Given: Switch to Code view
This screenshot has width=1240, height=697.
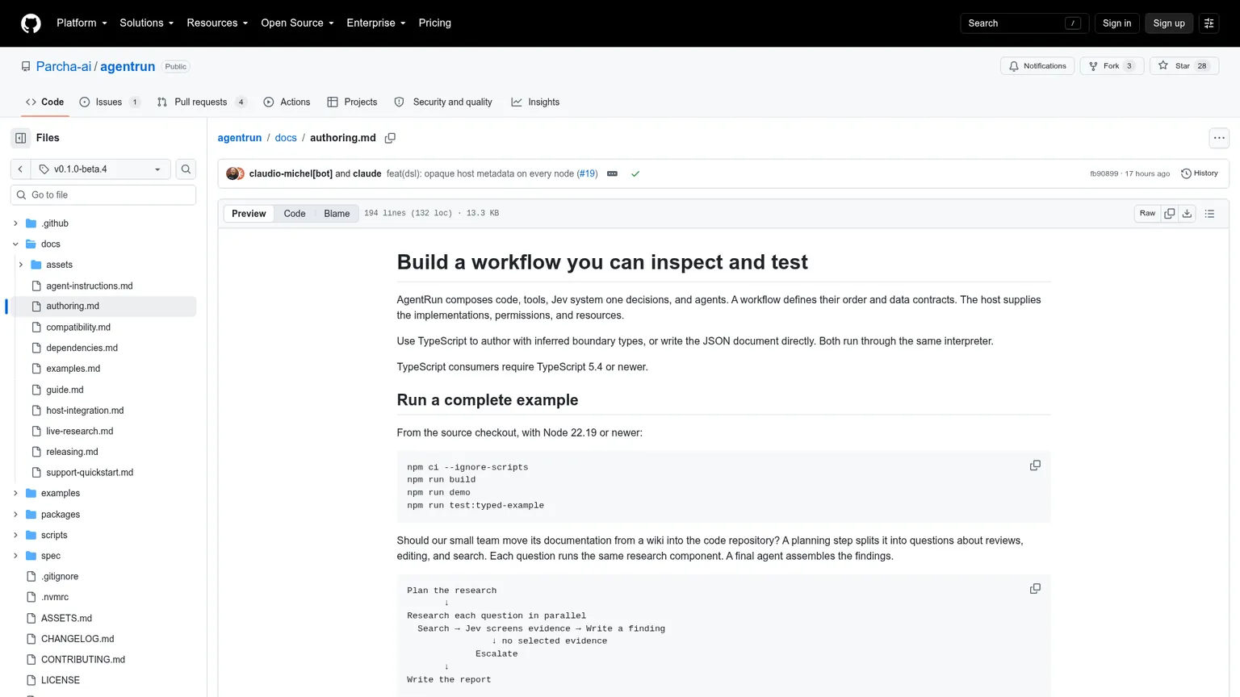Looking at the screenshot, I should (295, 214).
